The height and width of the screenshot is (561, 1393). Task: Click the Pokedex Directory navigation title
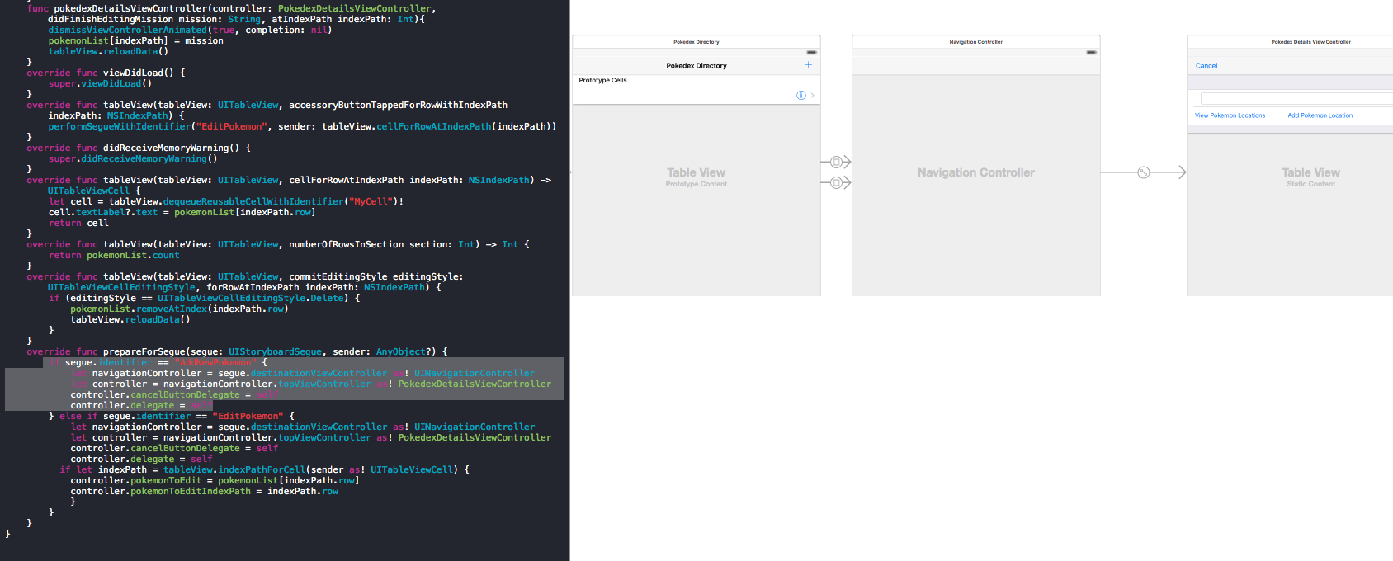696,66
